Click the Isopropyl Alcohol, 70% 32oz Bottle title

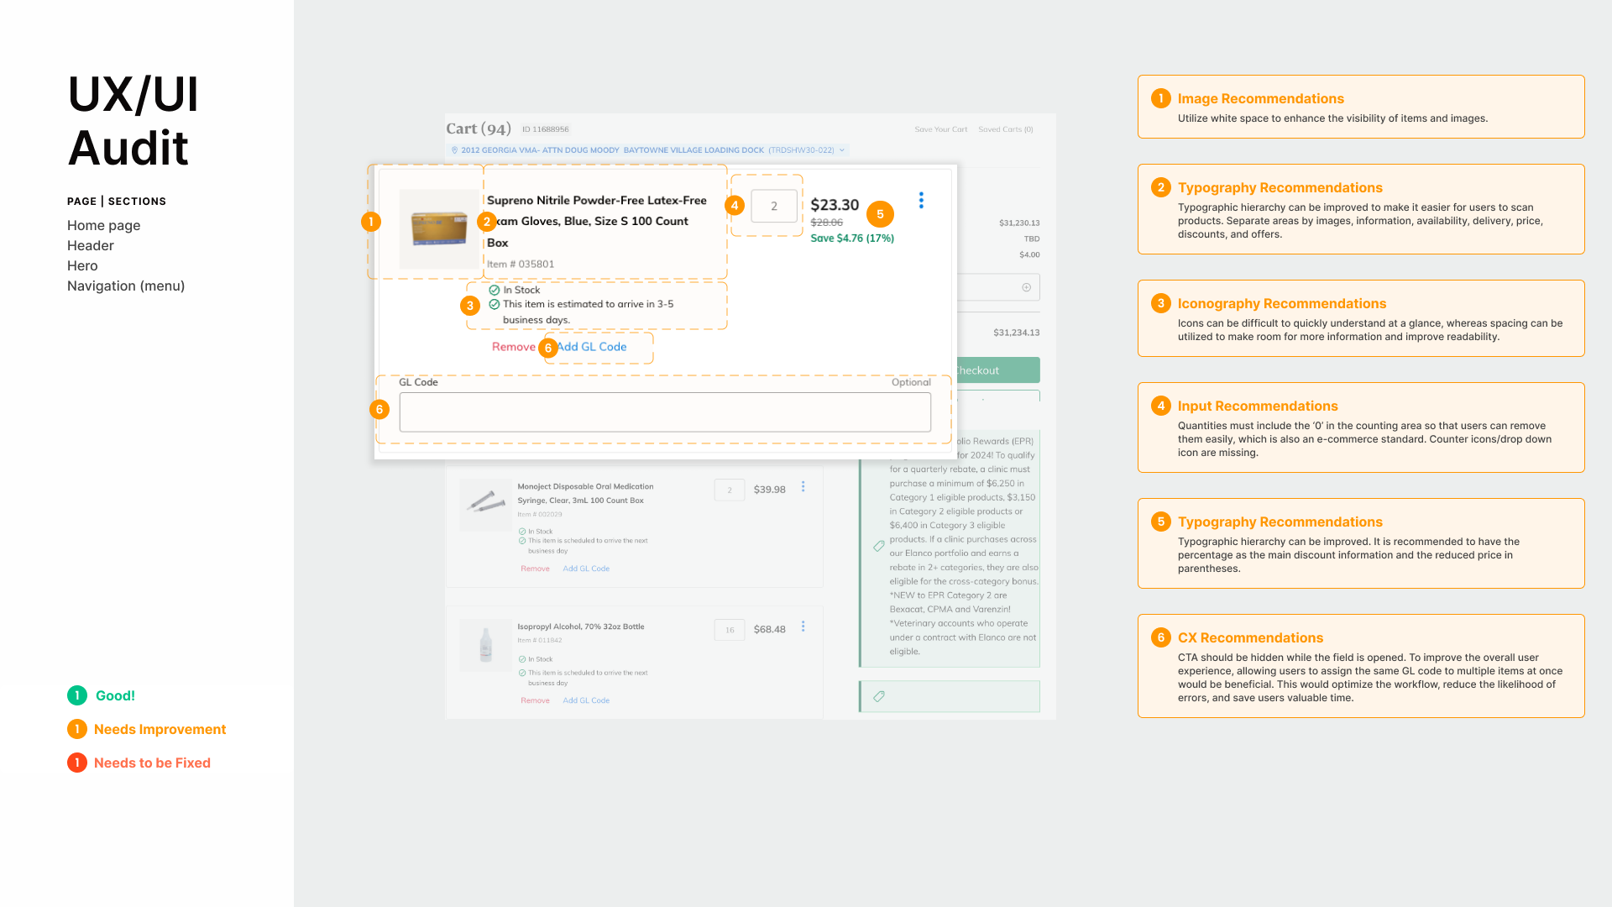(581, 627)
